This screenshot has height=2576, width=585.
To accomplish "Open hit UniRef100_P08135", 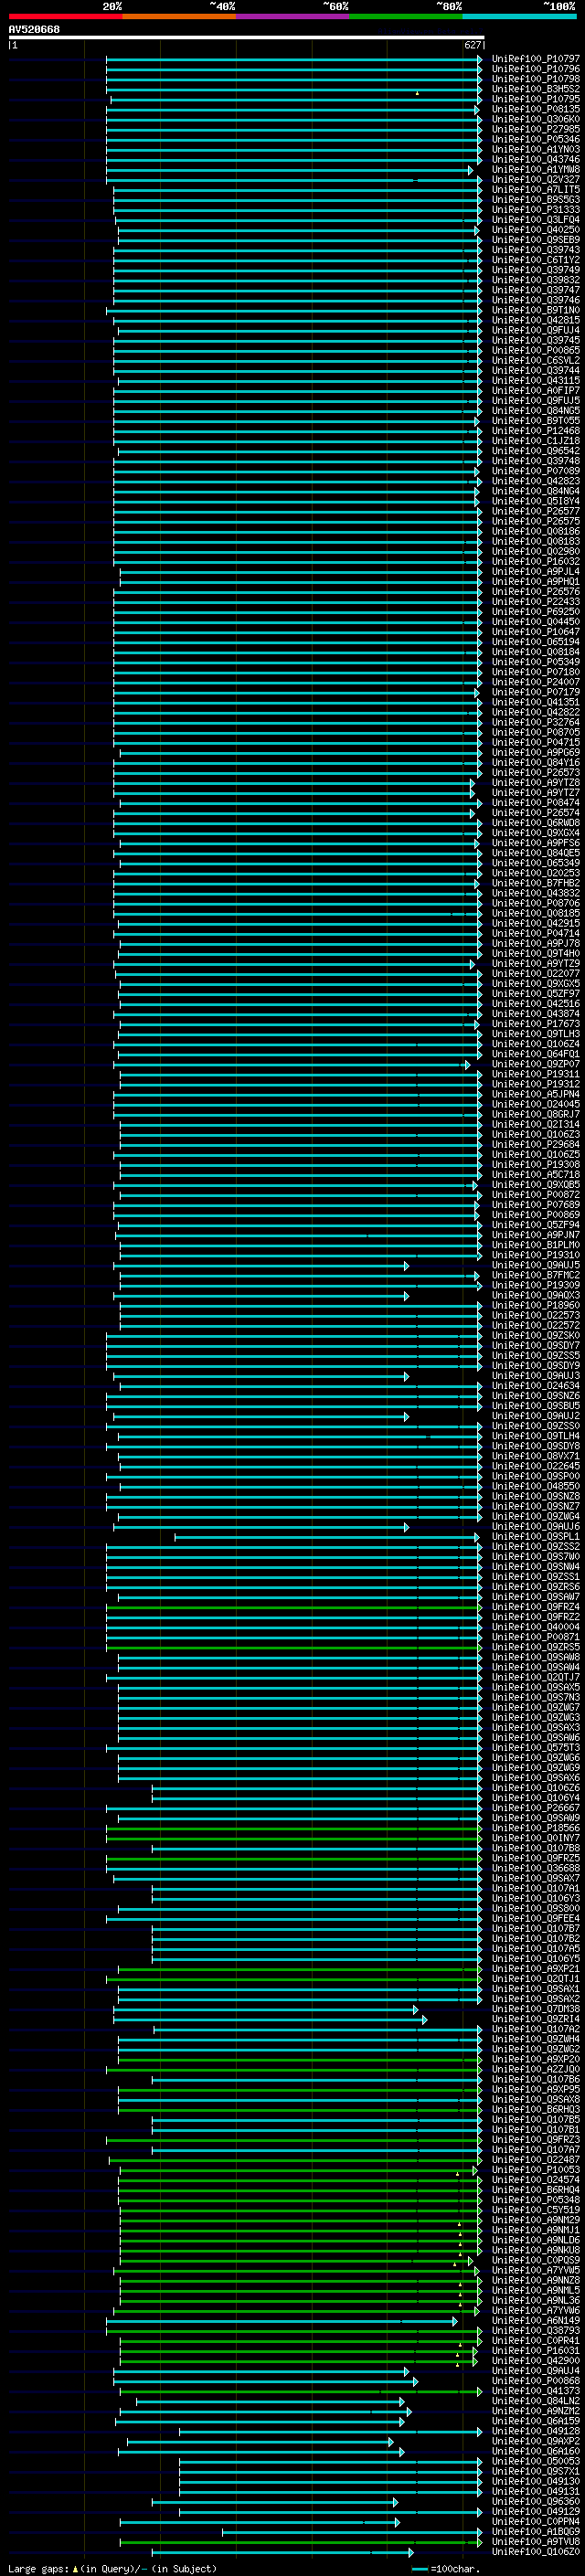I will pos(536,109).
